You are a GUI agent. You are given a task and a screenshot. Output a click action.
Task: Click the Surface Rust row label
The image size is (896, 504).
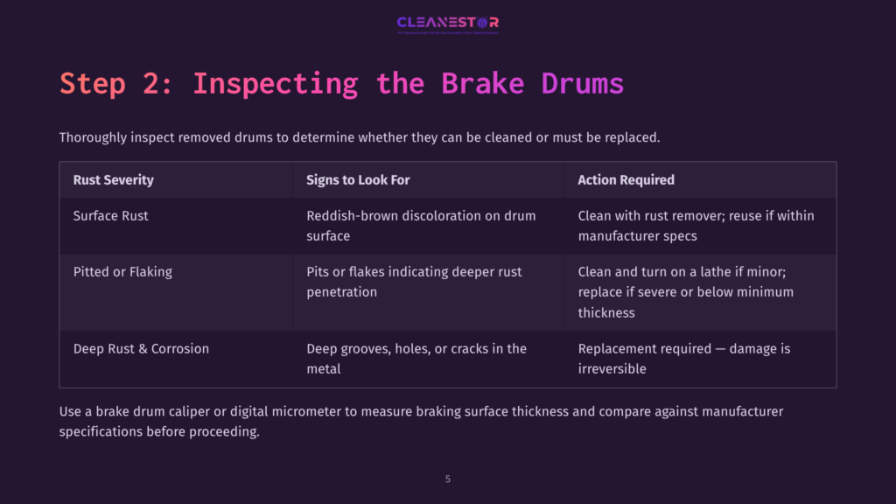tap(110, 216)
